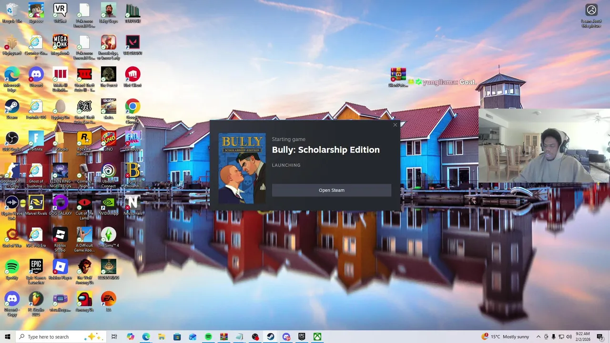The width and height of the screenshot is (610, 343).
Task: Open the TERPENIE desktop icon
Action: [x=132, y=13]
